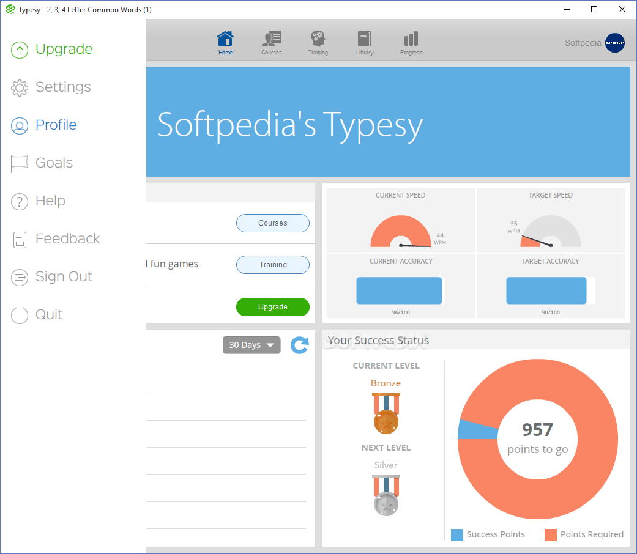Click the 44 WPM speed value
The image size is (637, 554).
click(x=440, y=238)
